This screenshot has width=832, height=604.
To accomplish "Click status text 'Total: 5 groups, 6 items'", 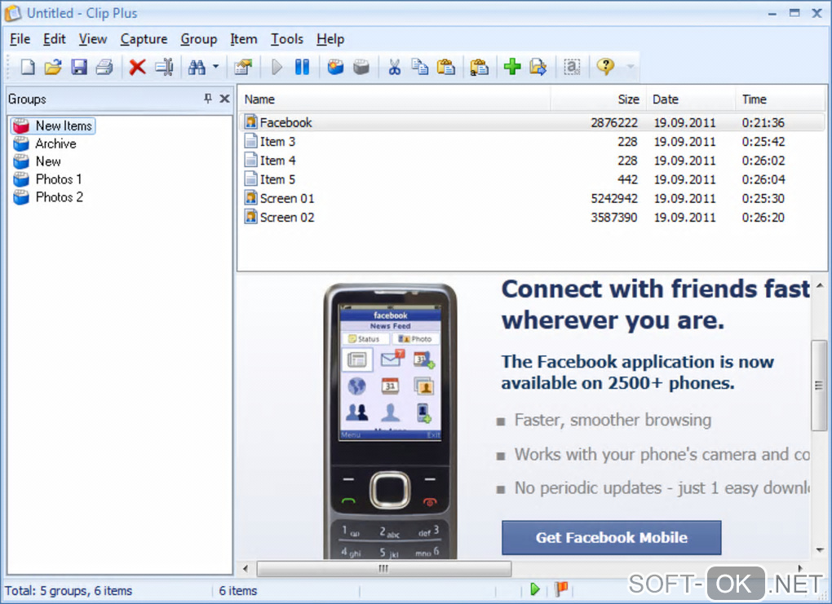I will pyautogui.click(x=69, y=591).
